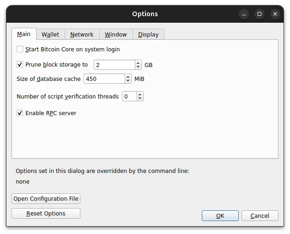Enable Start Bitcoin Core on system login
Screen dimensions: 290x234
point(20,49)
